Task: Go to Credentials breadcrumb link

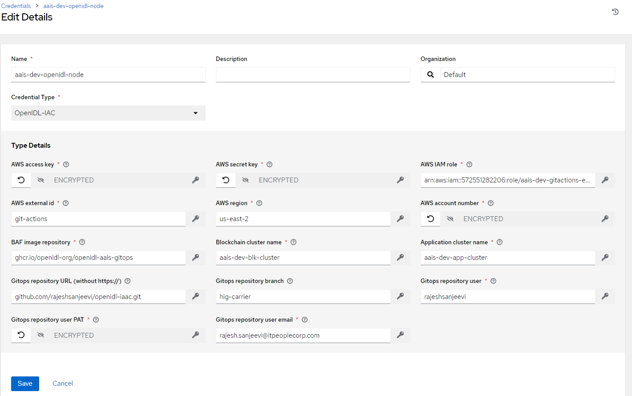Action: [16, 6]
